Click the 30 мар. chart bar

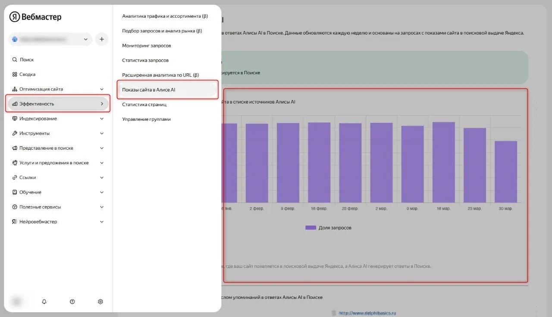(506, 172)
